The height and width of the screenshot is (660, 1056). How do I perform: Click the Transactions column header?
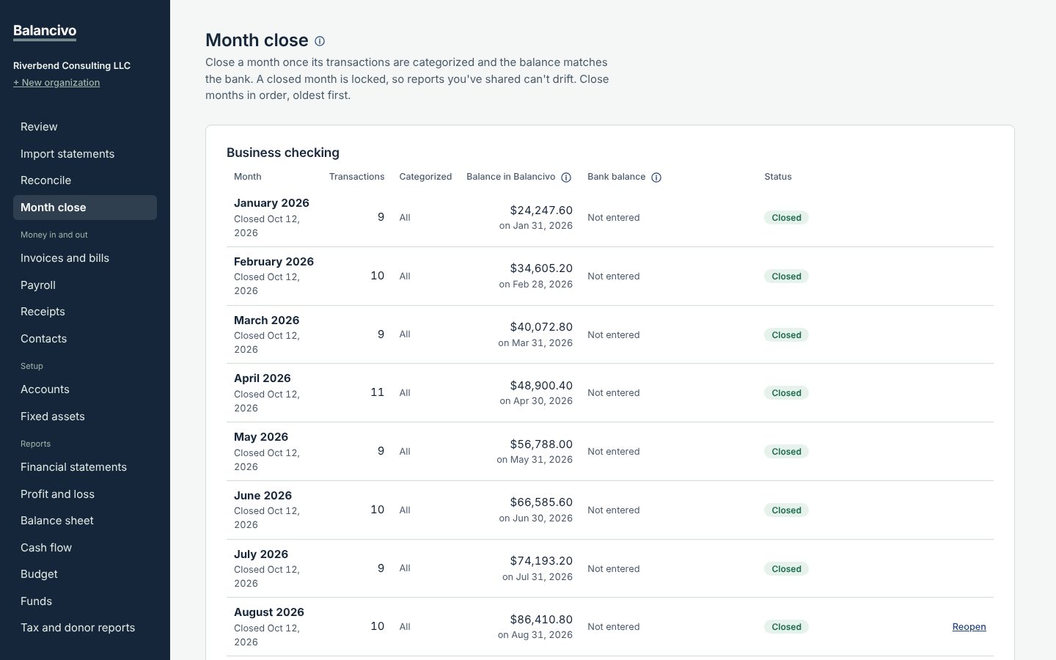coord(356,177)
